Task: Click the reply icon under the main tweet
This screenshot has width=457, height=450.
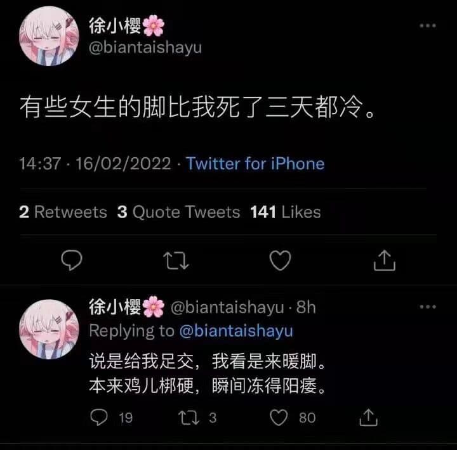Action: tap(72, 260)
